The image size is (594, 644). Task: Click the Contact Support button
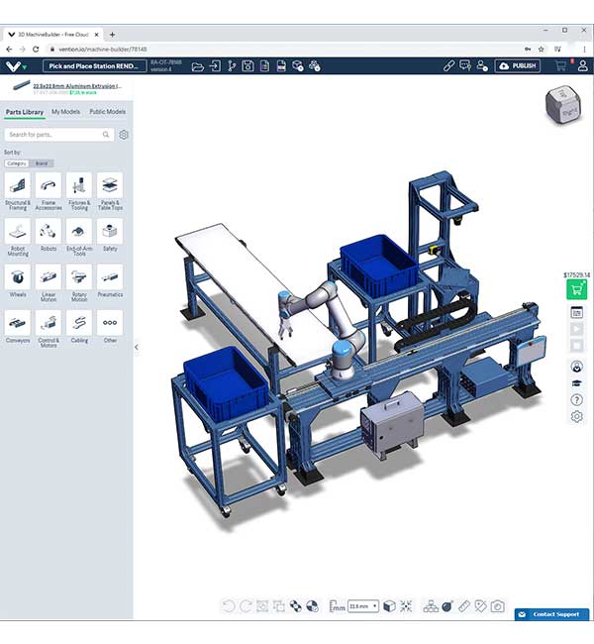(x=551, y=614)
